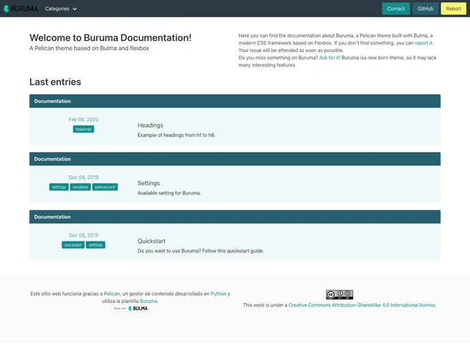Click the yellow Report button
Viewport: 470px width, 350px height.
[453, 9]
